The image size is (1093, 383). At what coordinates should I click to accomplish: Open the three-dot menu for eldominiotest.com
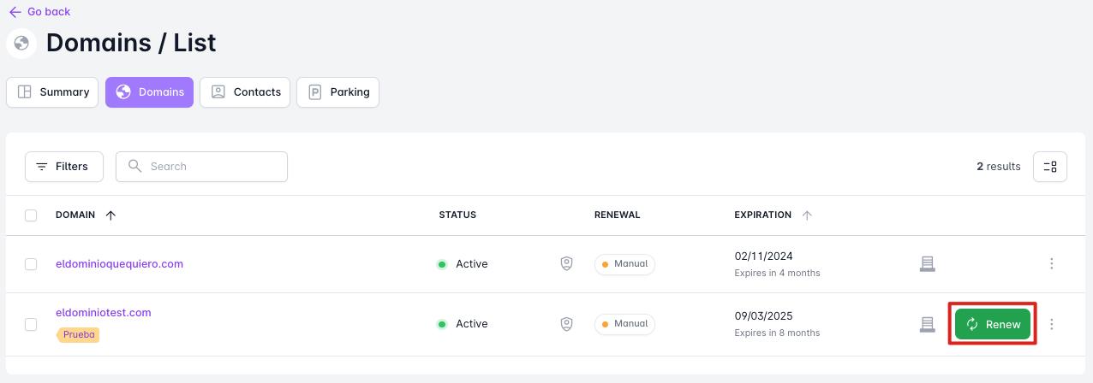pos(1051,324)
